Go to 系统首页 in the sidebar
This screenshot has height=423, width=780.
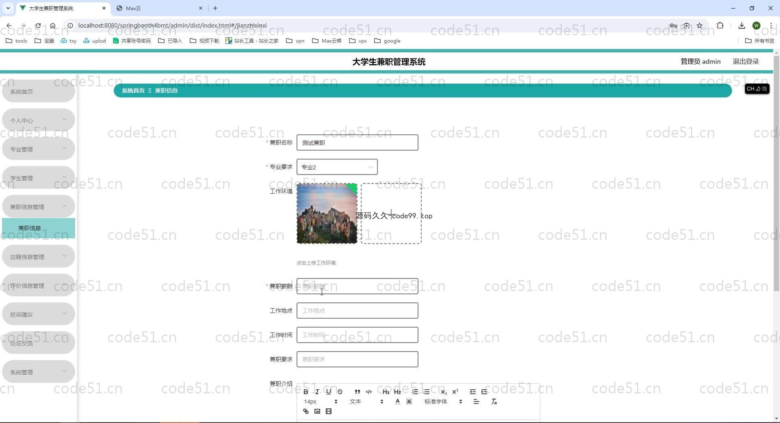coord(39,91)
